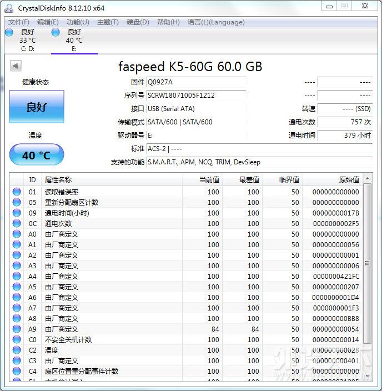Open the 主题(T) menu
The width and height of the screenshot is (382, 391).
point(108,22)
